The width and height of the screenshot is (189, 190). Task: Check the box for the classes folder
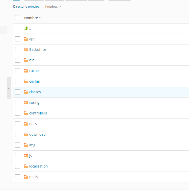pyautogui.click(x=18, y=92)
